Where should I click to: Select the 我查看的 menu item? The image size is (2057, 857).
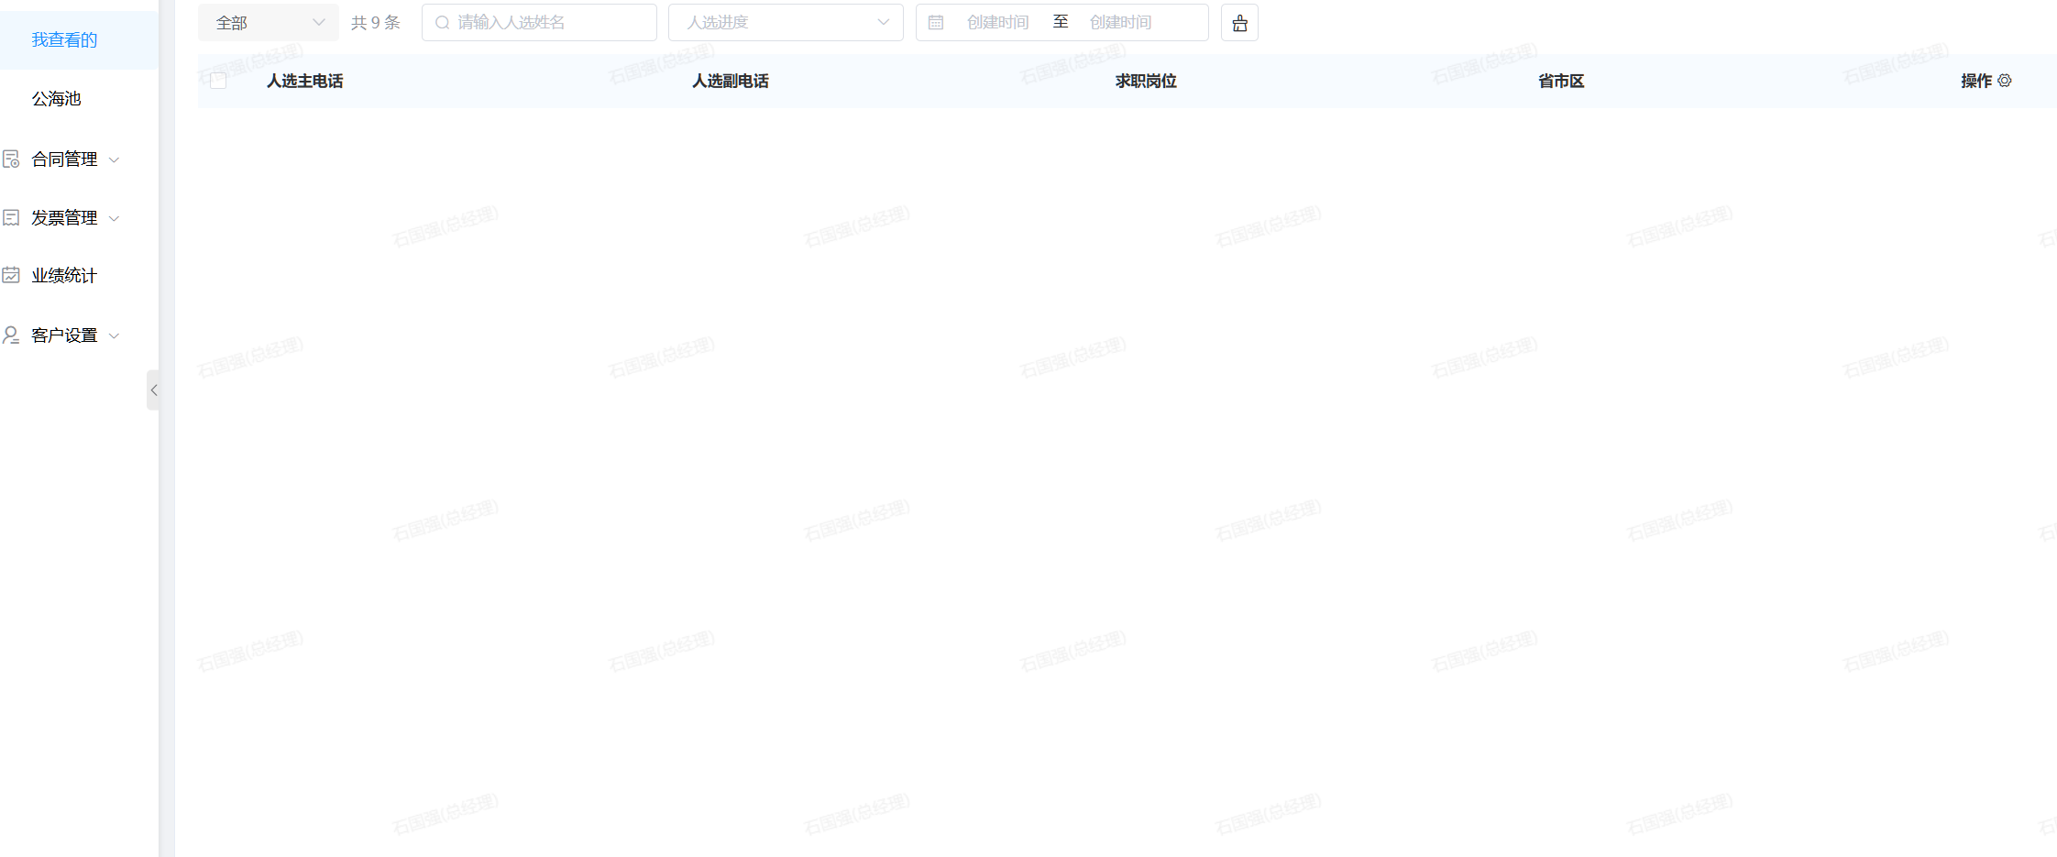62,39
